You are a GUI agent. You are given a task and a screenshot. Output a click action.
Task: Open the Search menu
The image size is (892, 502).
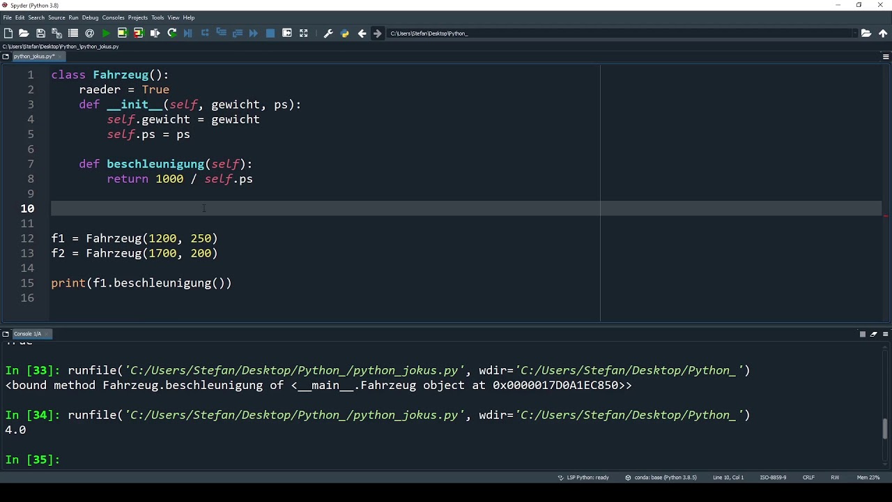click(36, 17)
